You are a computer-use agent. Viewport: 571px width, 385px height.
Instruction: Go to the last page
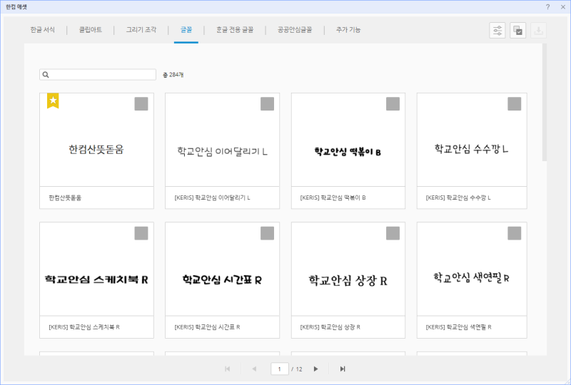tap(343, 369)
